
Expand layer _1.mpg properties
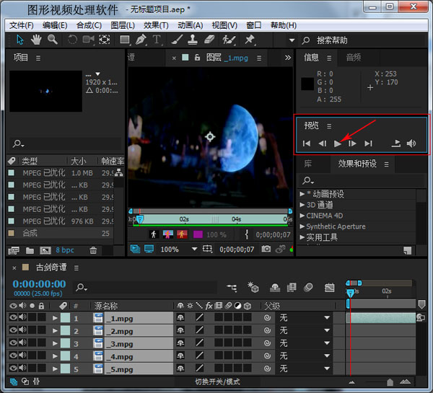click(x=55, y=318)
